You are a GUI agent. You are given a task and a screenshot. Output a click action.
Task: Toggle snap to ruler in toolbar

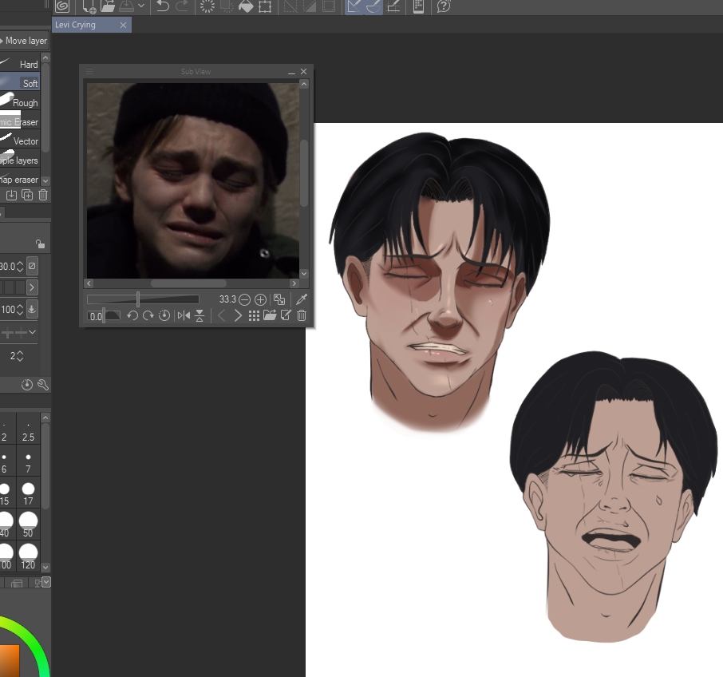coord(354,6)
